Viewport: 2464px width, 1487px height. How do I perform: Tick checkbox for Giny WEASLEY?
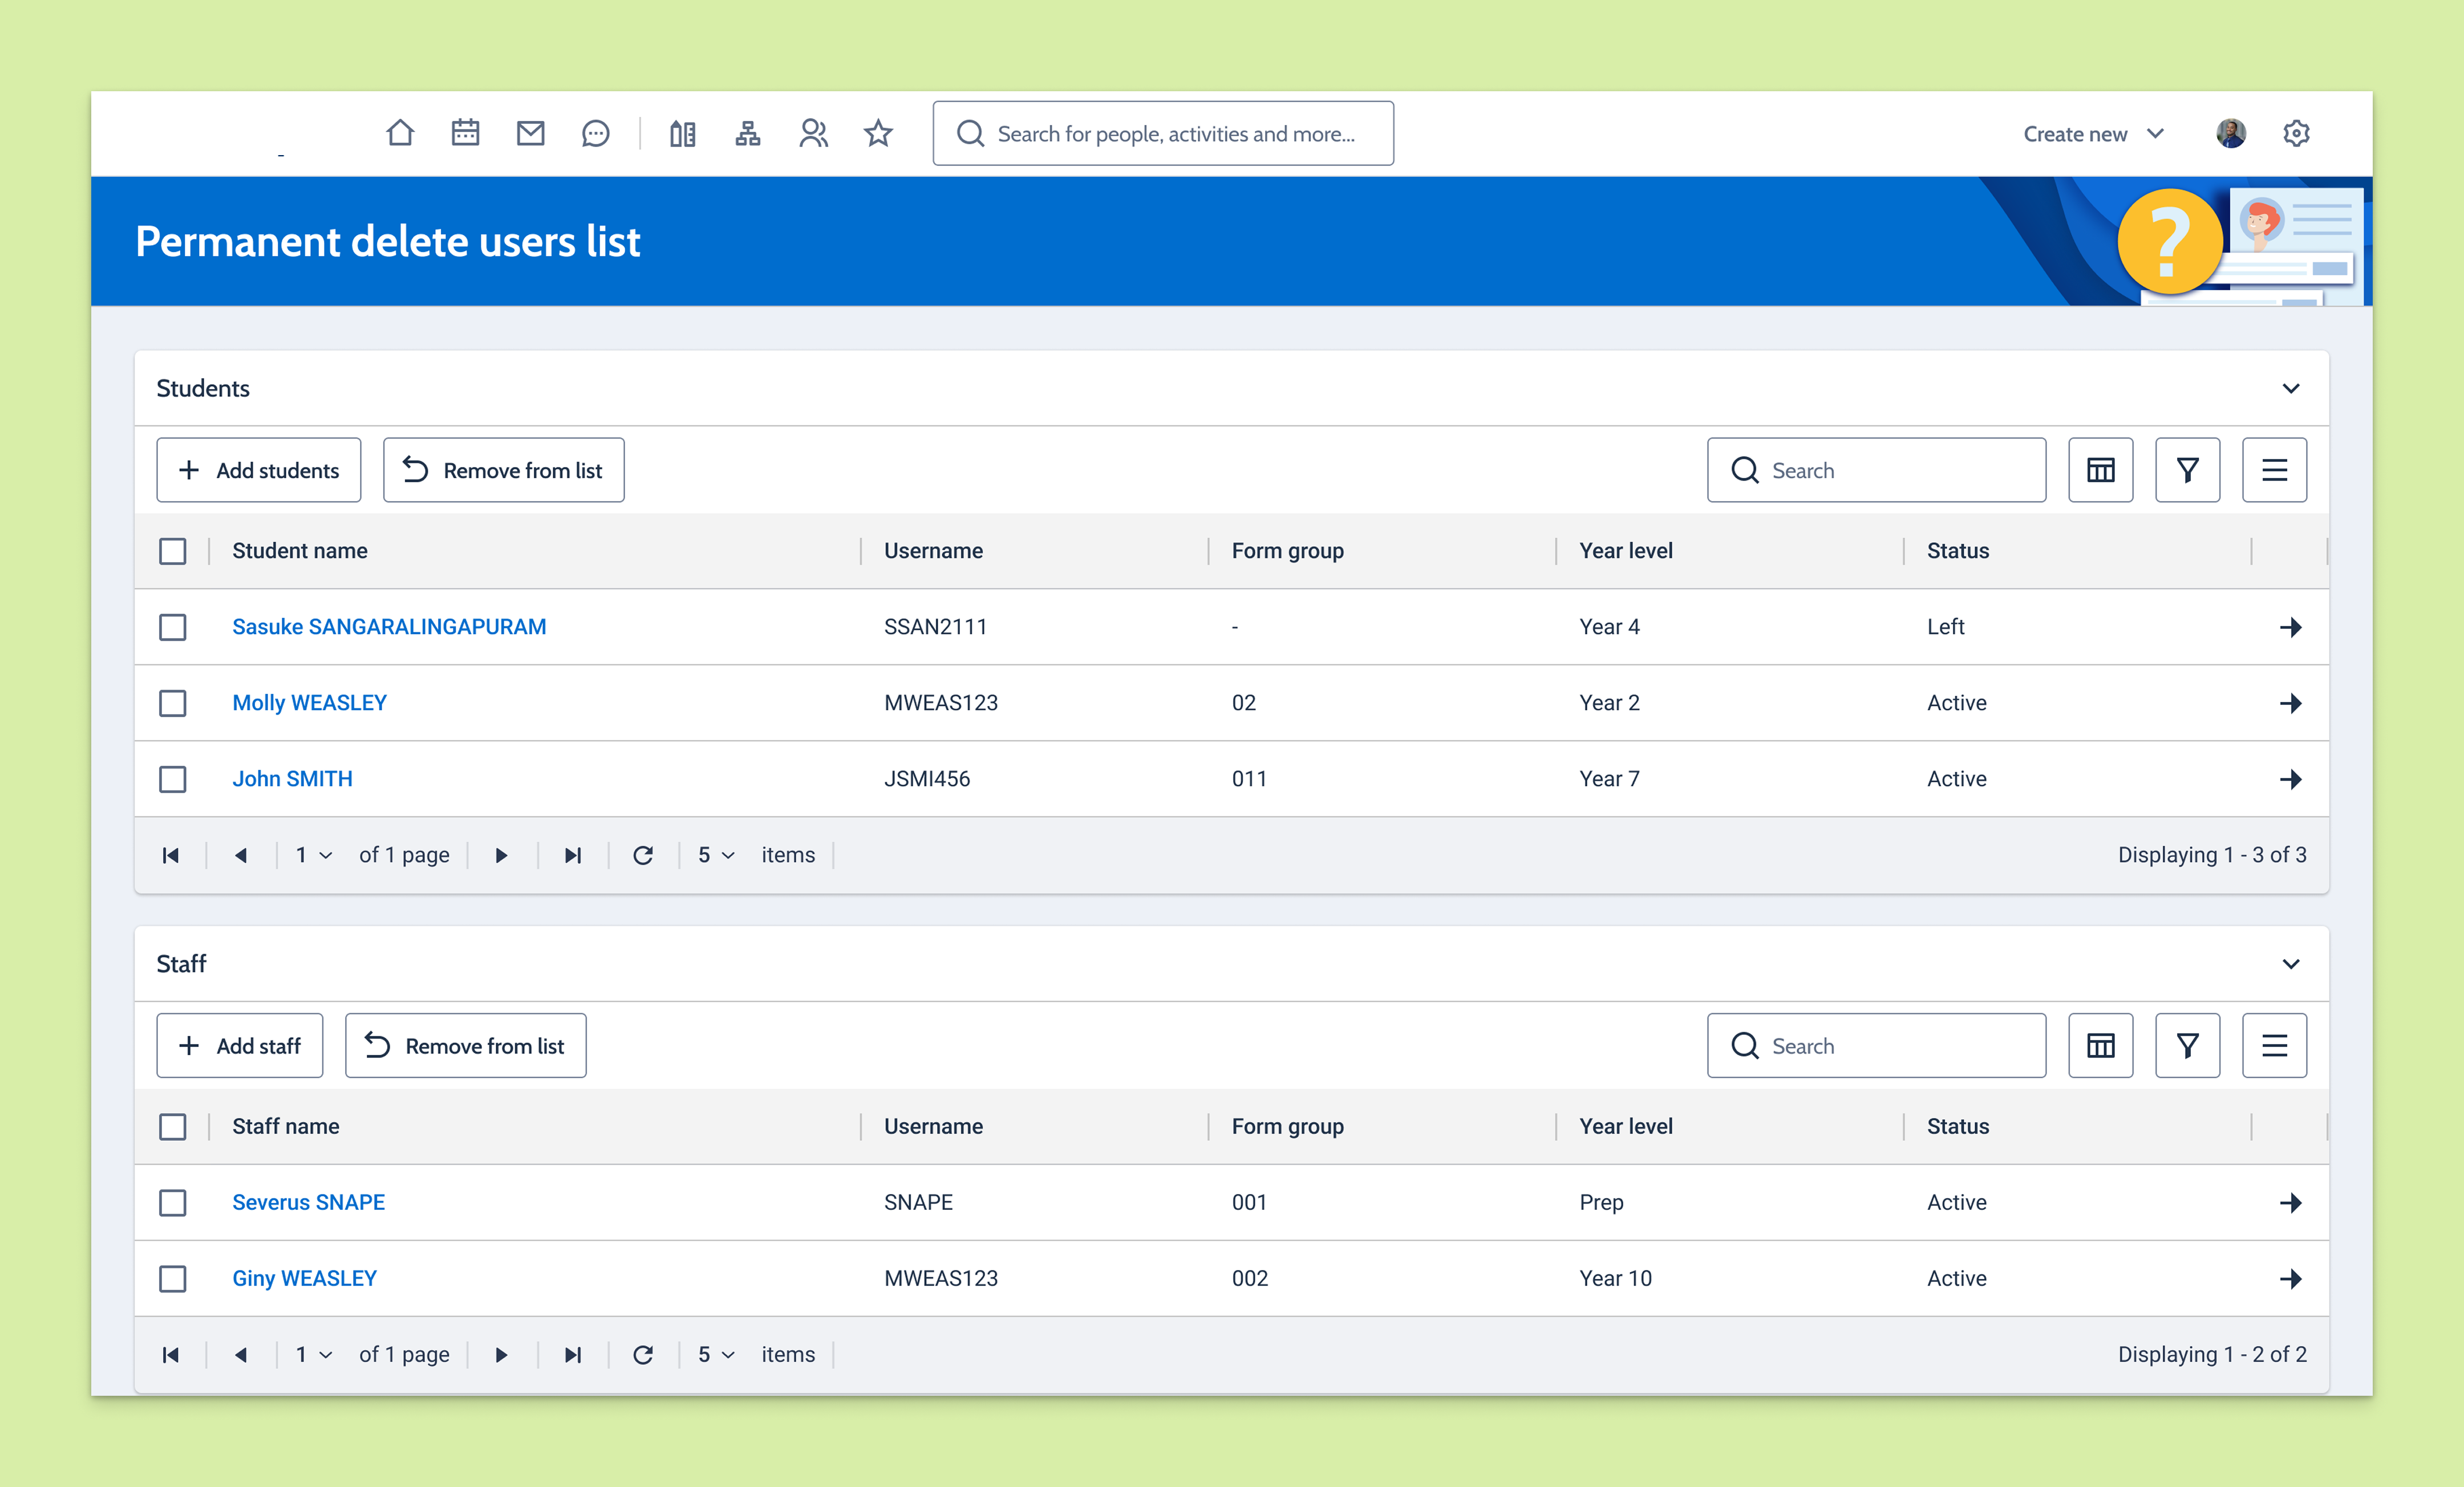pyautogui.click(x=173, y=1278)
